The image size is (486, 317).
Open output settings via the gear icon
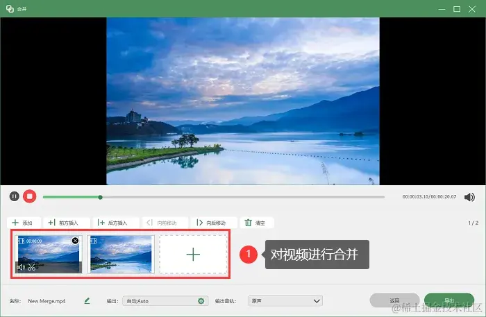[x=201, y=301]
